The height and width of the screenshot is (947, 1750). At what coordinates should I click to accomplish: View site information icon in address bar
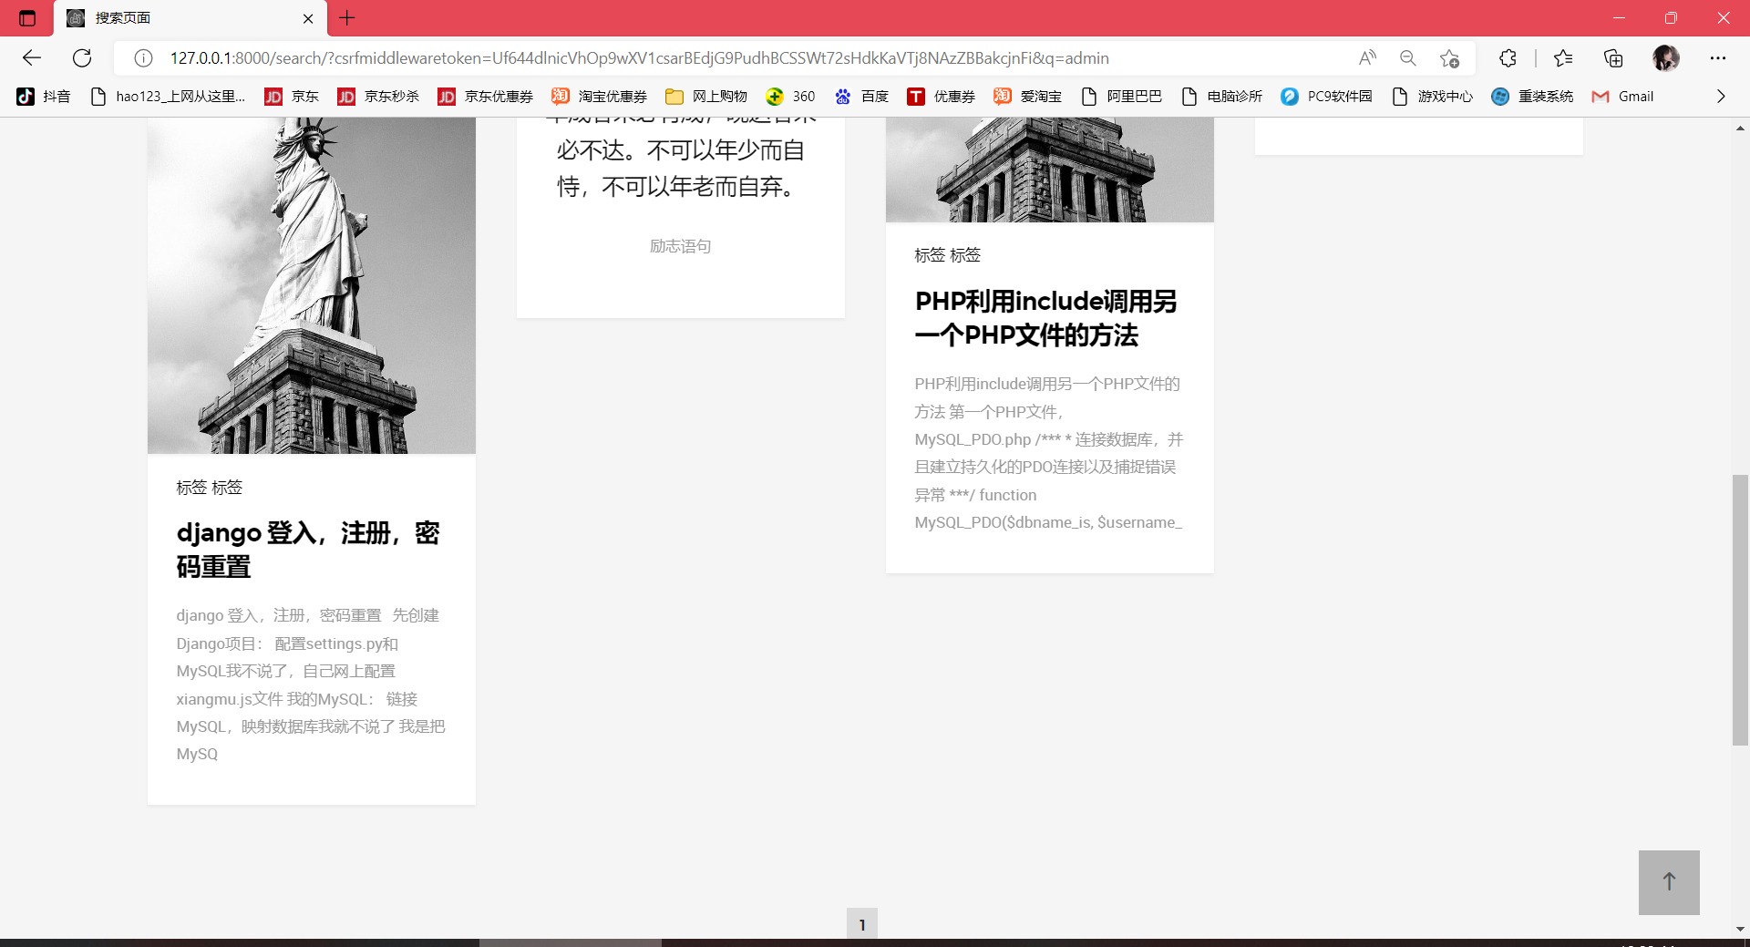coord(143,58)
